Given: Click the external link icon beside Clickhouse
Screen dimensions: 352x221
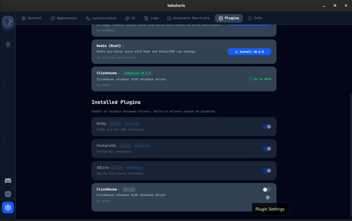Looking at the screenshot, I should coord(119,73).
